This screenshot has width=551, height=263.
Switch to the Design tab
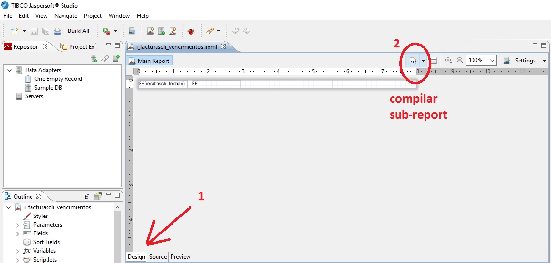[x=136, y=257]
